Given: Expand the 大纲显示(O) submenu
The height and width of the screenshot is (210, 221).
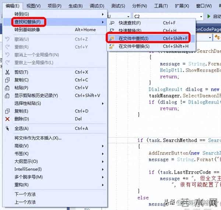Looking at the screenshot, I should (x=55, y=161).
